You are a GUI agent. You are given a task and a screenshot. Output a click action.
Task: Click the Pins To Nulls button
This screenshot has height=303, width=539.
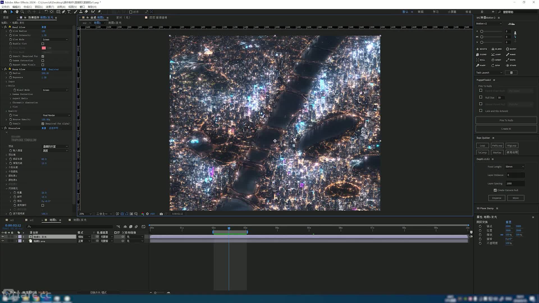tap(506, 120)
